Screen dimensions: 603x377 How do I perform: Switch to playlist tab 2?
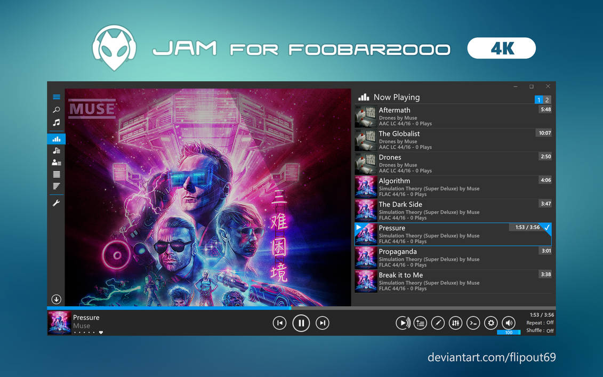pos(547,100)
